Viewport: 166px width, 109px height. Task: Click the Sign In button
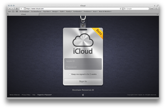click(83, 81)
